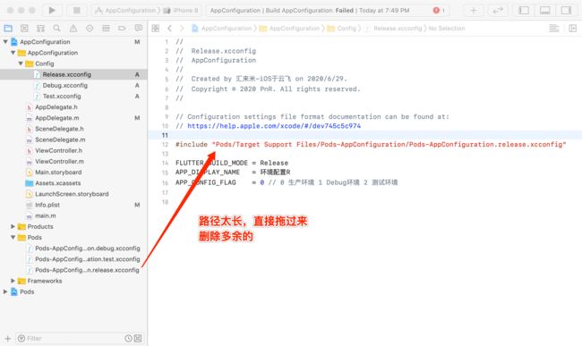582x346 pixels.
Task: Open the code review arrows button
Action: pyautogui.click(x=497, y=11)
